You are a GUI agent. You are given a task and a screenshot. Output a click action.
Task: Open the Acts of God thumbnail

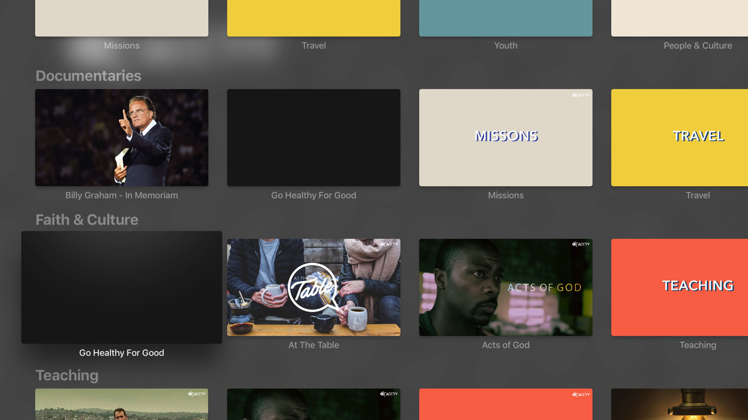[x=506, y=287]
